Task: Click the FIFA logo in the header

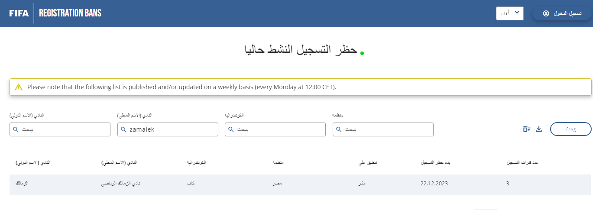Action: point(19,13)
